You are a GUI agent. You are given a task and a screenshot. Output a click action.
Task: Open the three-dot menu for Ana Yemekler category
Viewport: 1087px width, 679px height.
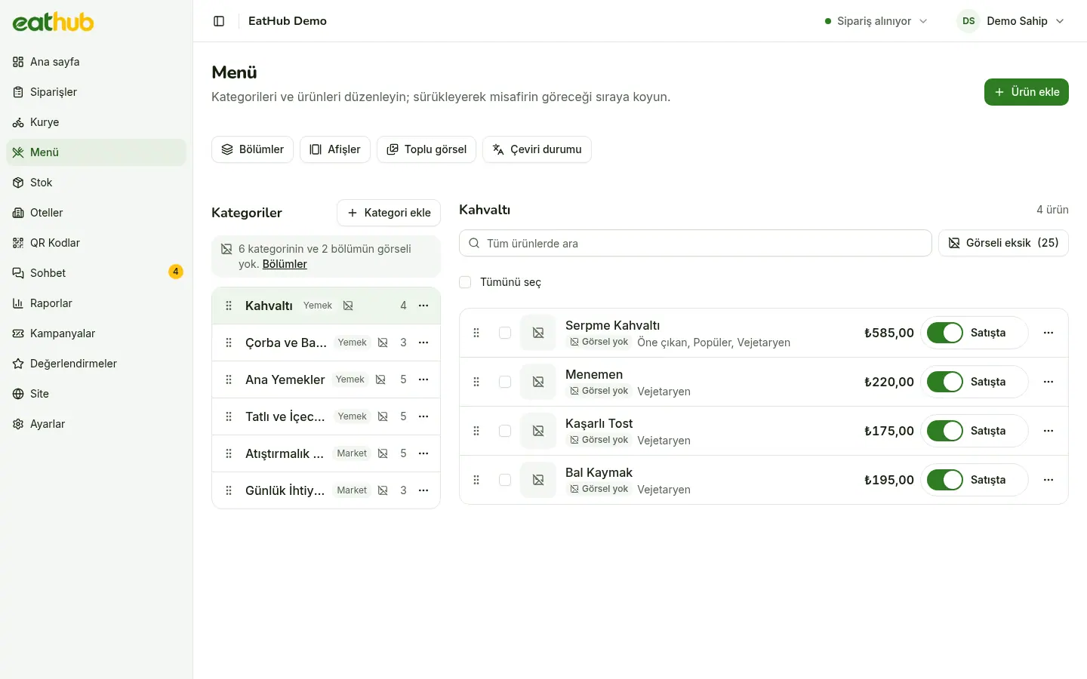coord(423,379)
